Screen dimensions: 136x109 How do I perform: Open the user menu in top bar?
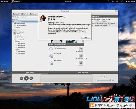click(130, 1)
